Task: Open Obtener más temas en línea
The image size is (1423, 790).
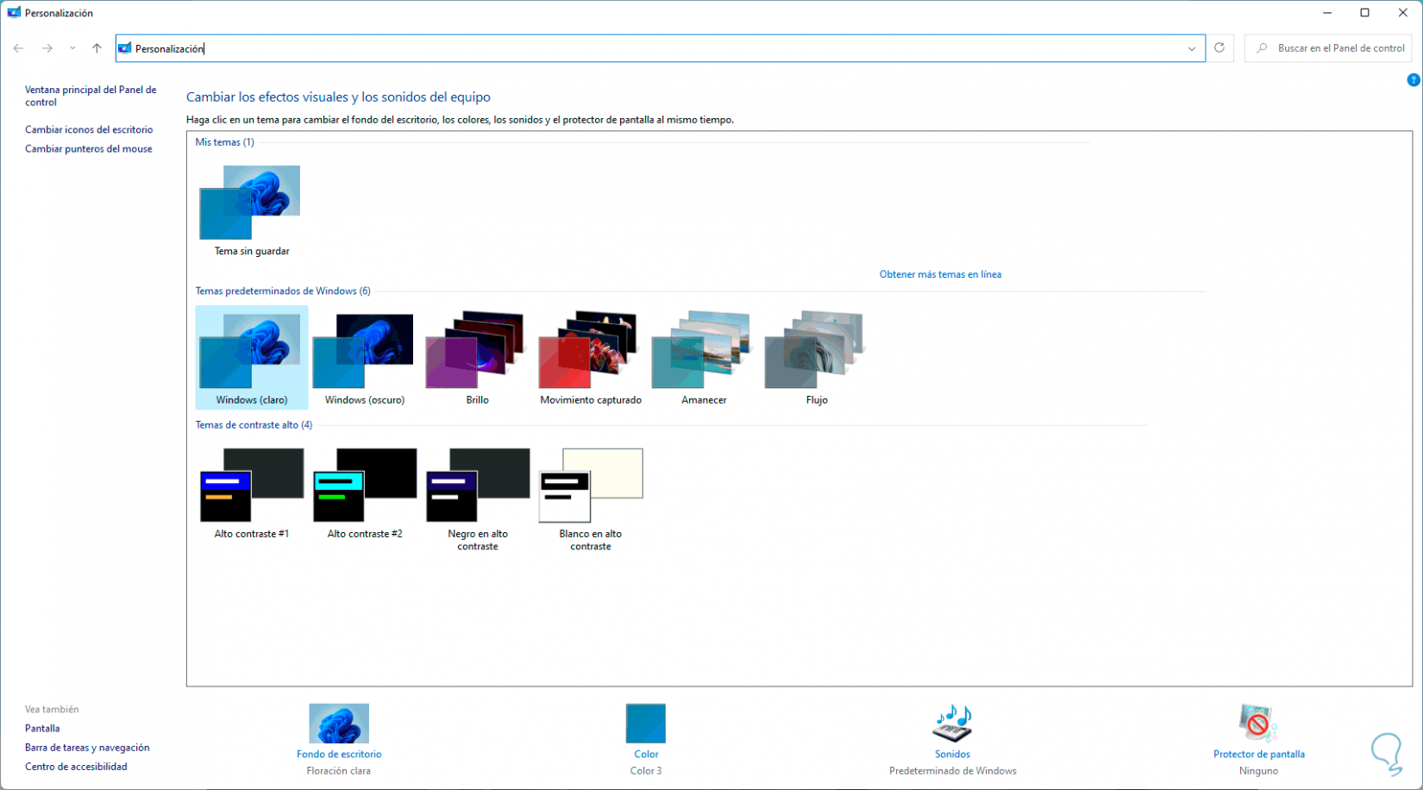Action: click(x=940, y=274)
